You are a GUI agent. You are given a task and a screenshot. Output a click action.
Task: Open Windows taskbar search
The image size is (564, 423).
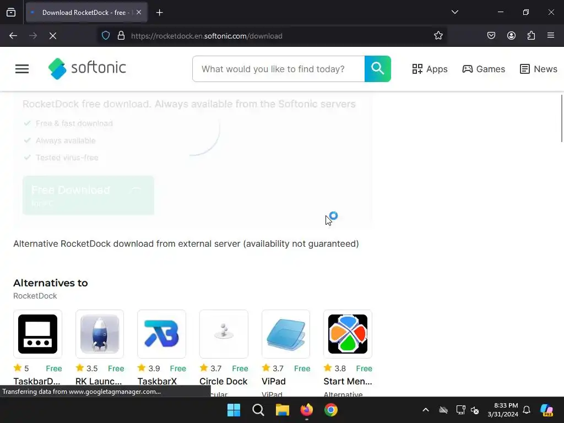258,410
